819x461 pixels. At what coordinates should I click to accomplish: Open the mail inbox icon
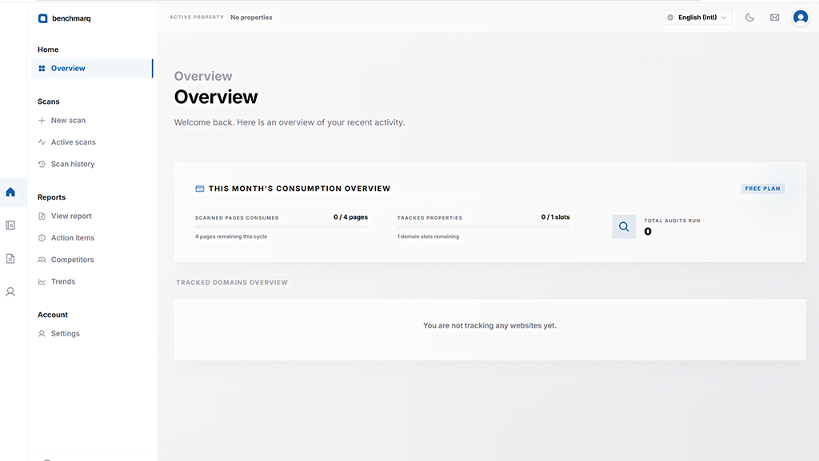(774, 18)
